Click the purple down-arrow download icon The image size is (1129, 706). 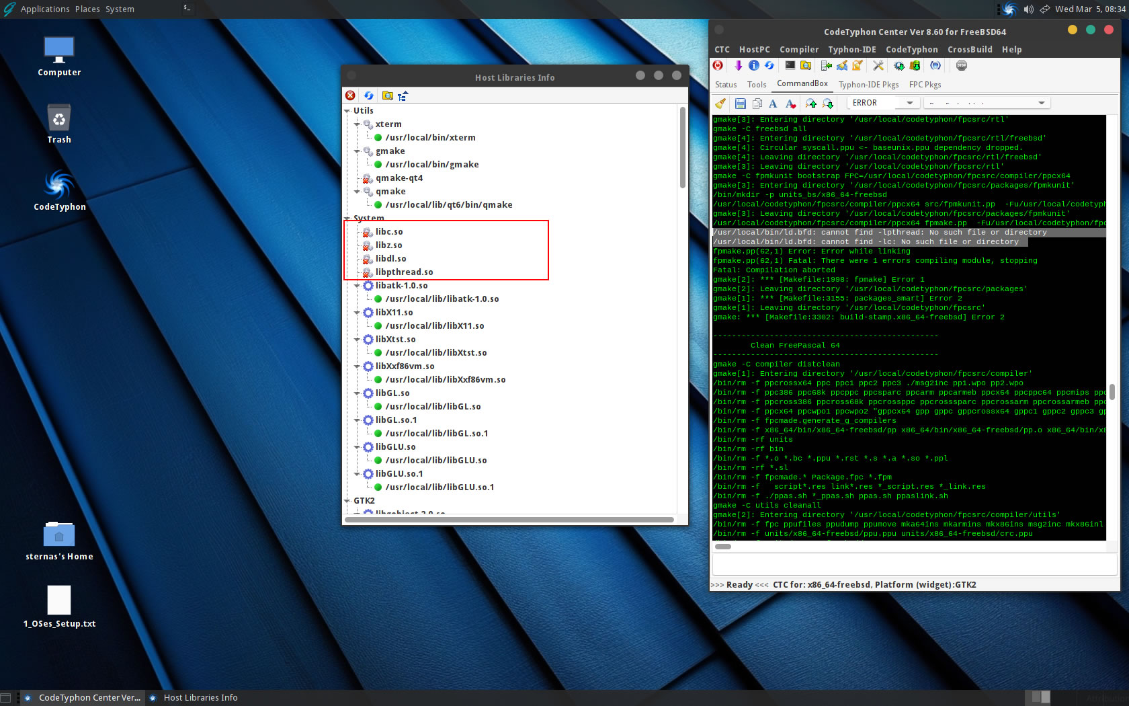pos(738,65)
